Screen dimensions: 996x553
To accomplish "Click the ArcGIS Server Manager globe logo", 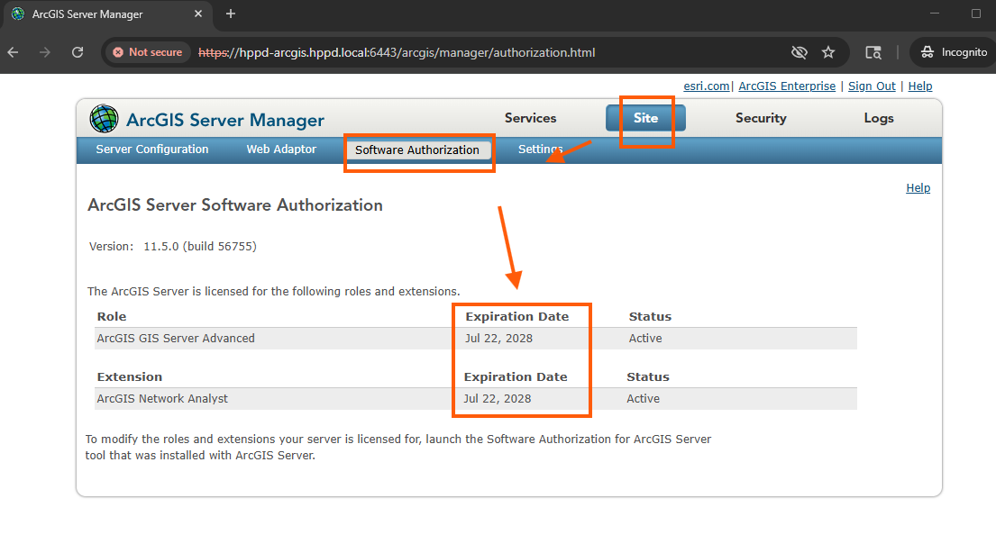I will 104,118.
